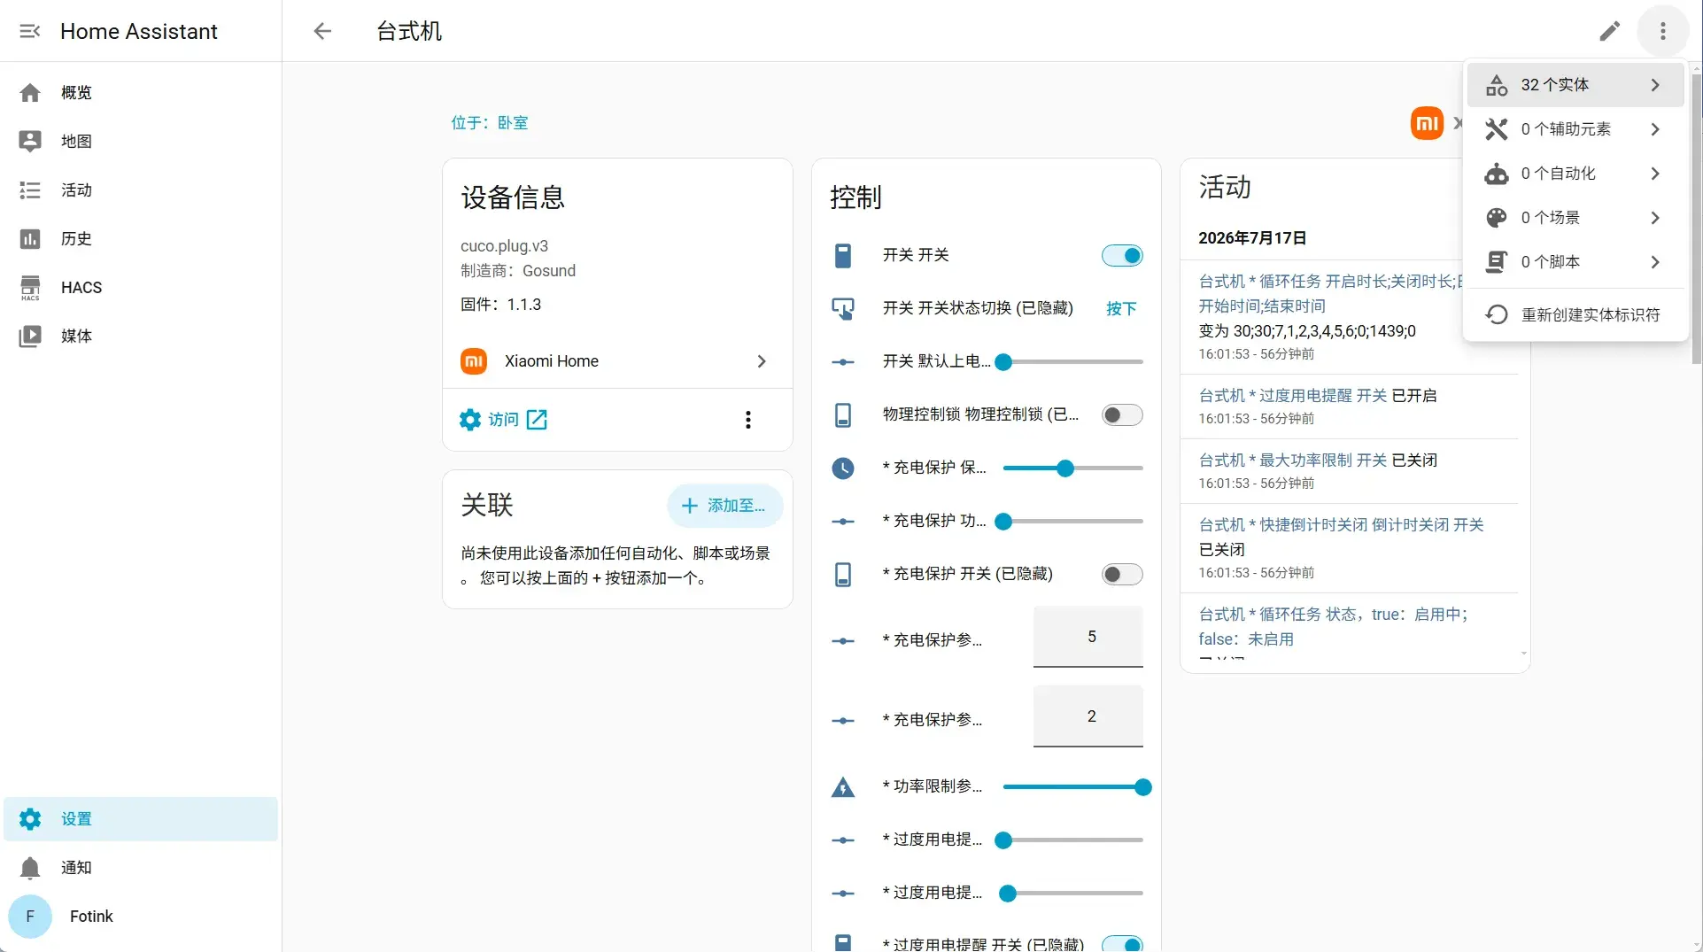Viewport: 1703px width, 952px height.
Task: Click the 充电保护参 input showing 5
Action: pyautogui.click(x=1088, y=637)
